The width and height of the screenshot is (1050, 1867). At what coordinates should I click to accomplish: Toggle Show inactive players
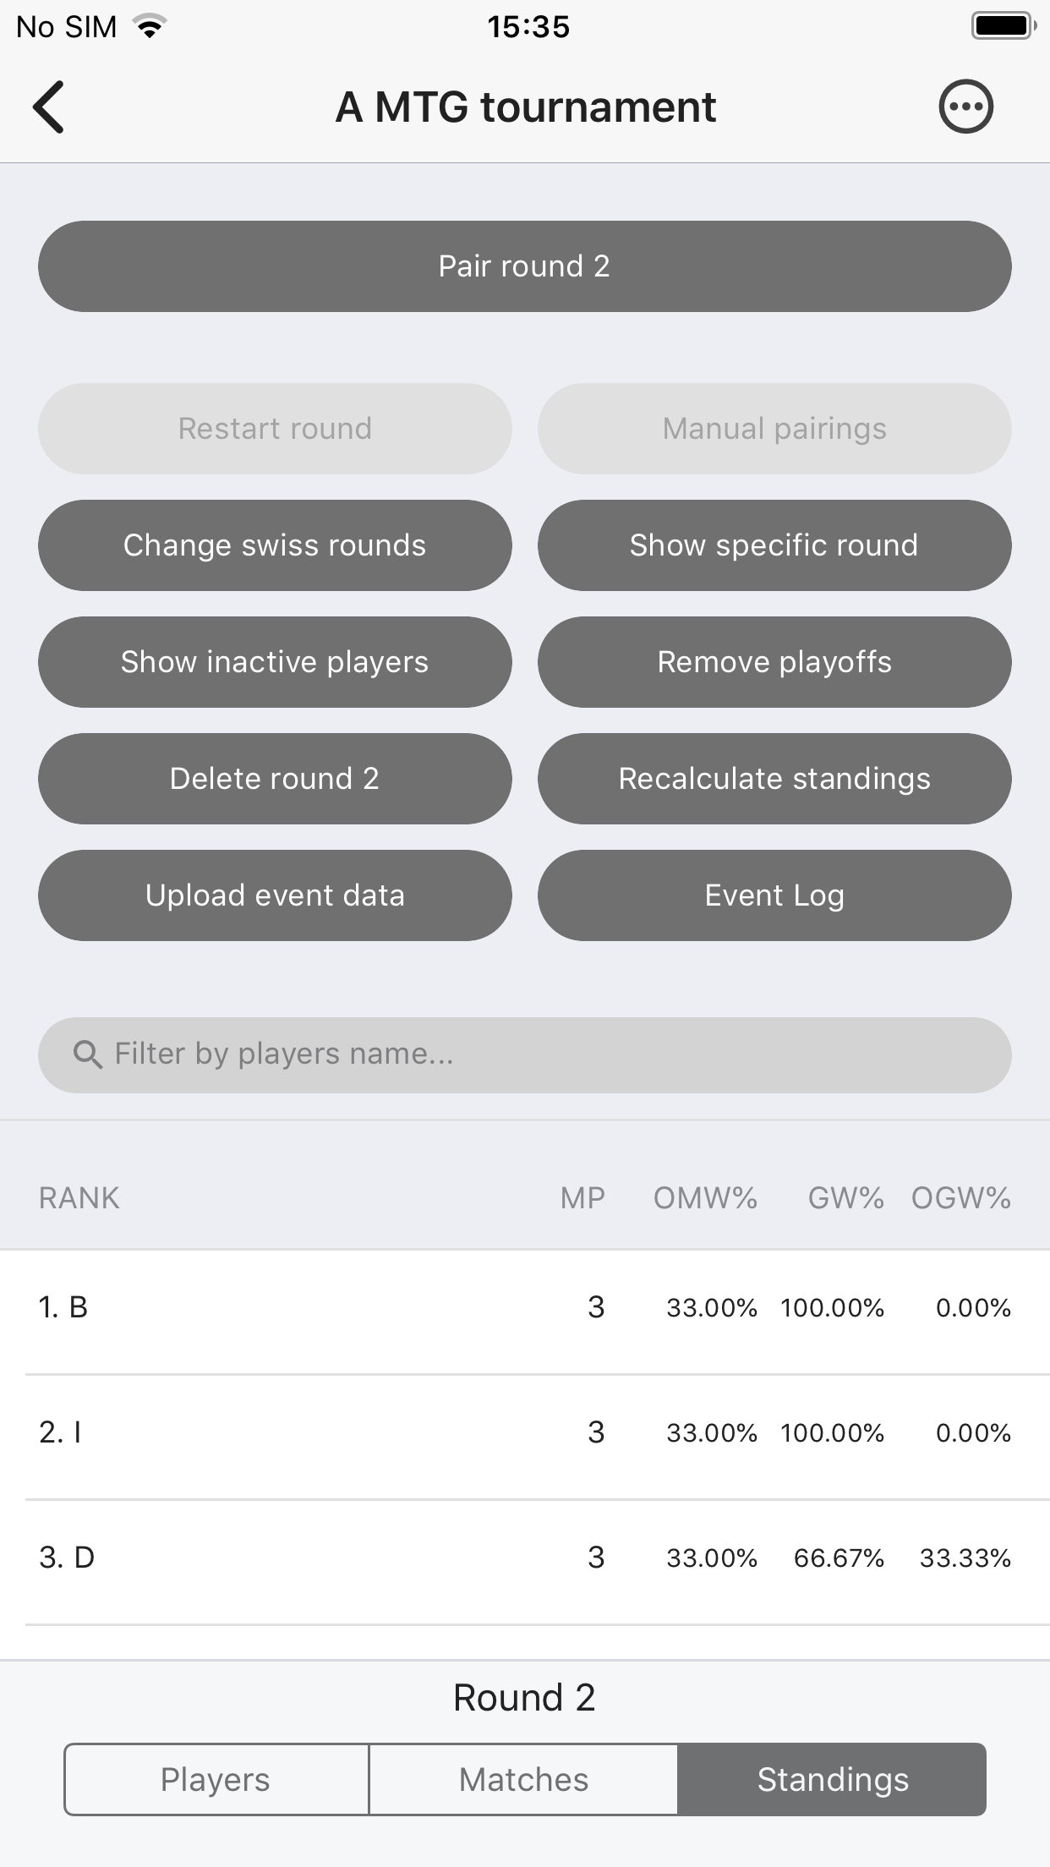point(275,662)
